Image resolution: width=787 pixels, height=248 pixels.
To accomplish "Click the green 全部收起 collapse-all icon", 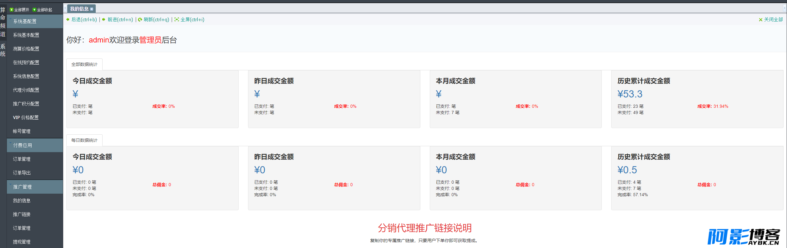I will pyautogui.click(x=34, y=10).
